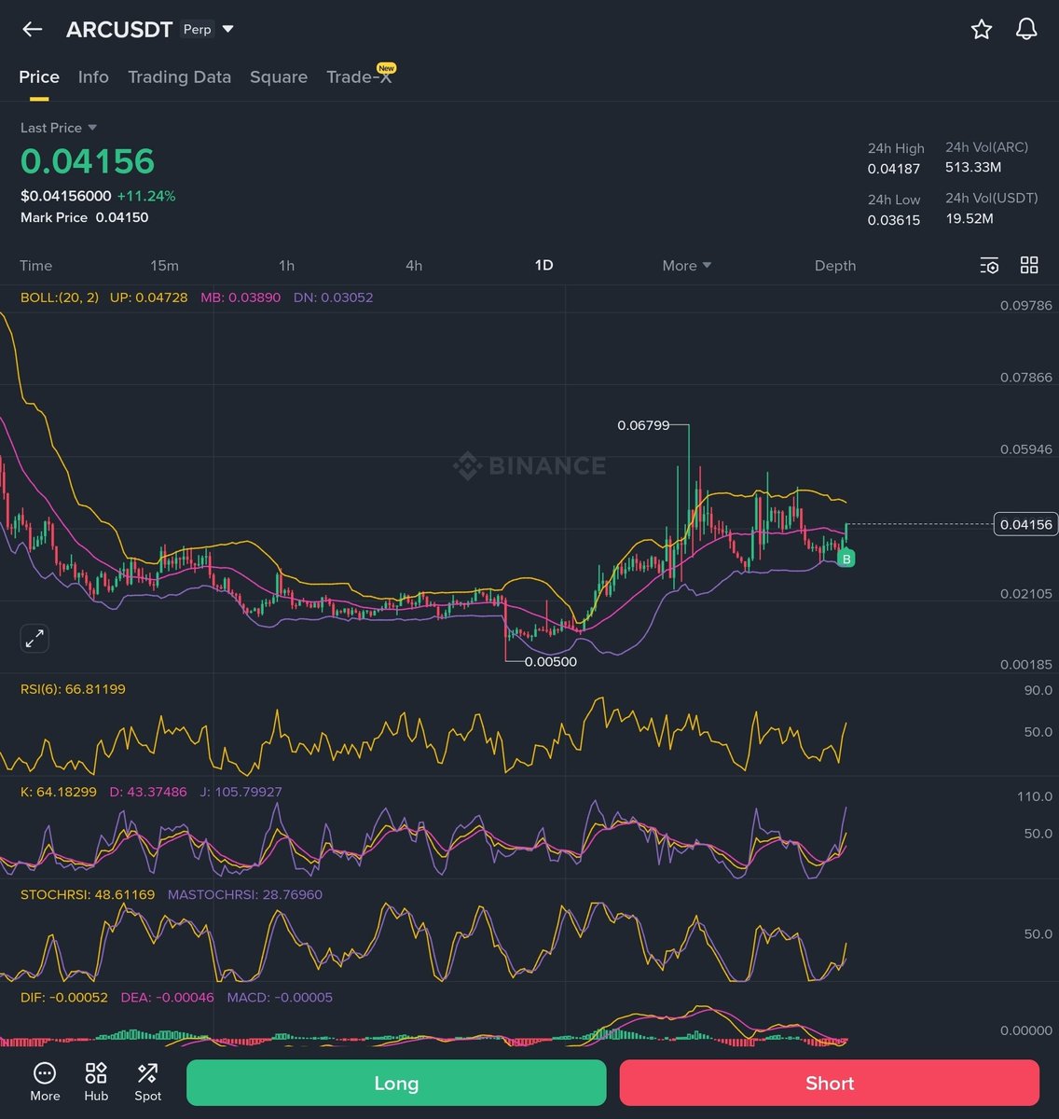Select the 1h timeframe
This screenshot has height=1119, width=1059.
point(286,266)
